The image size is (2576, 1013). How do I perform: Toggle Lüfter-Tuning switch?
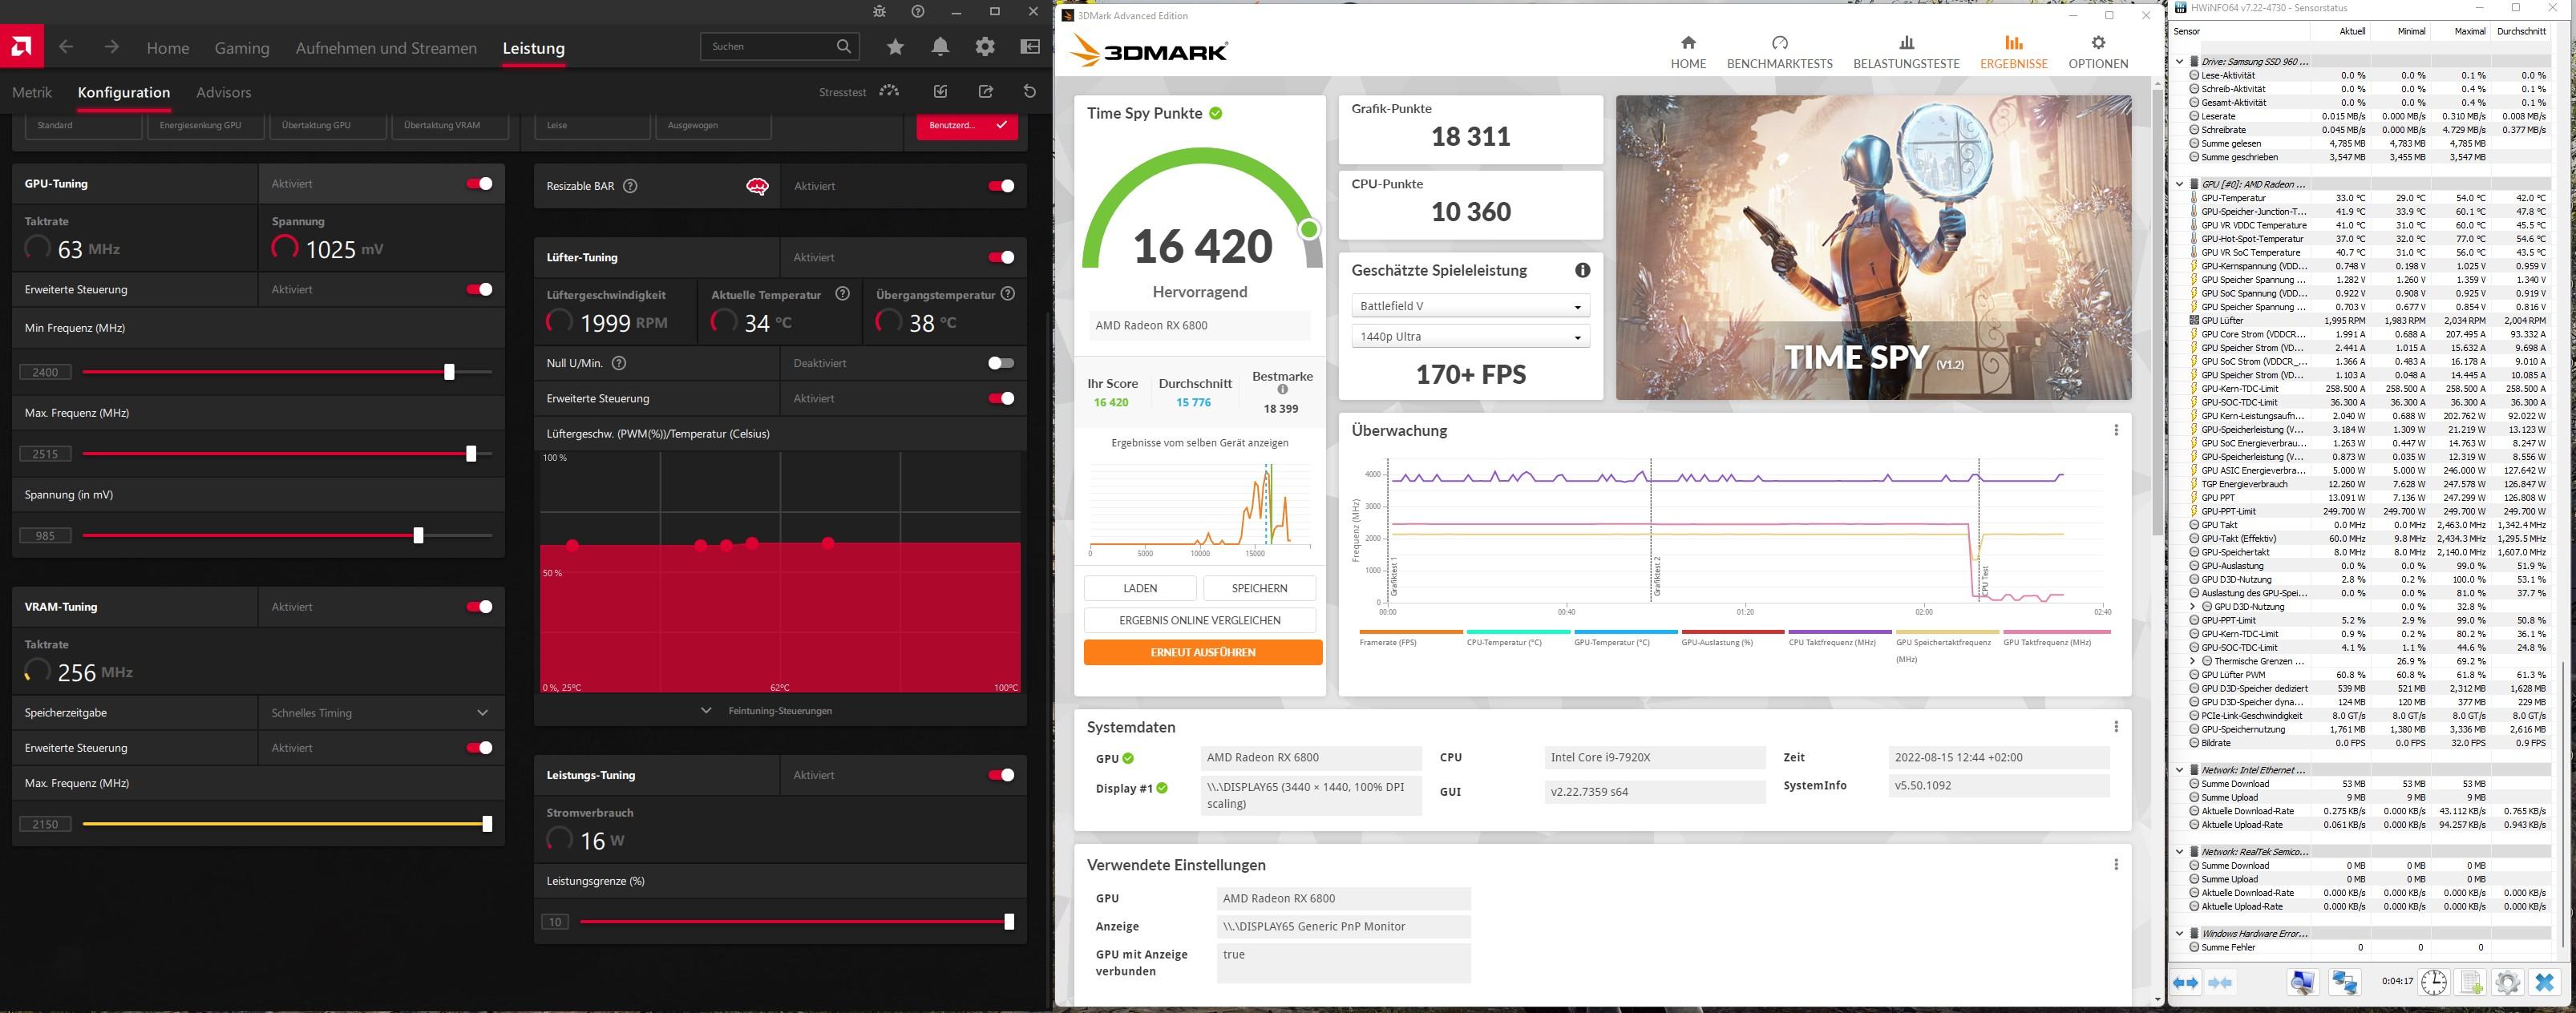coord(1001,258)
